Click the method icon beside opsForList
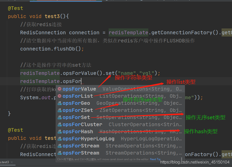The width and height of the screenshot is (232, 167). pos(60,96)
